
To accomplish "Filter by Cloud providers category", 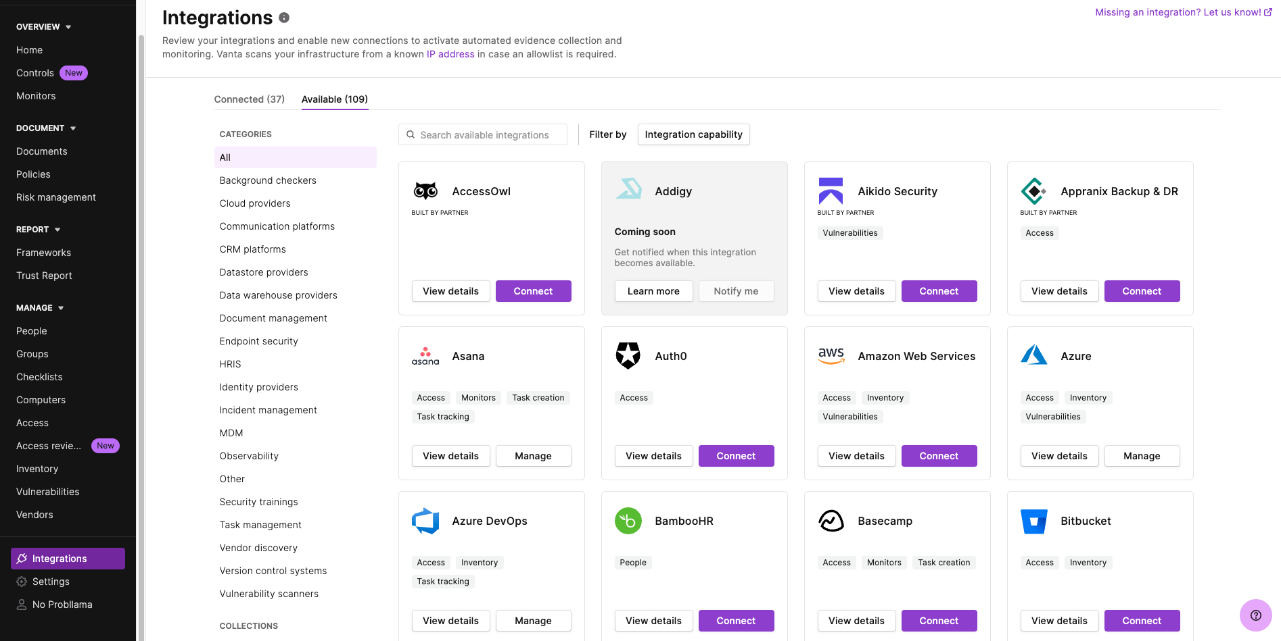I will point(255,203).
